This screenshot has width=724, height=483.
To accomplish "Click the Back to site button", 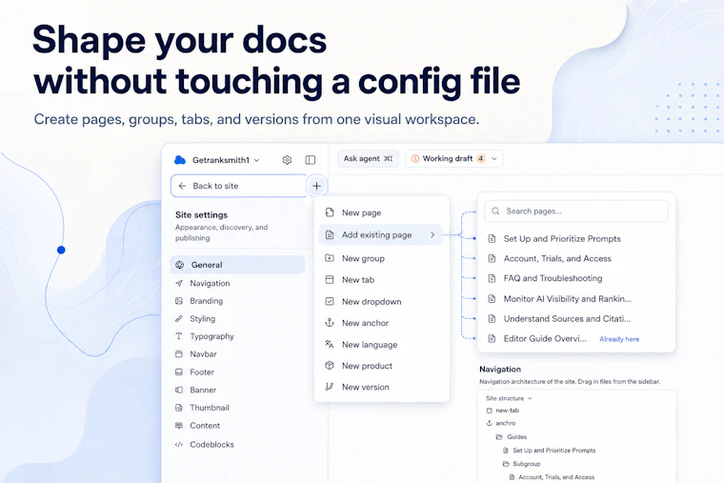I will [x=239, y=186].
